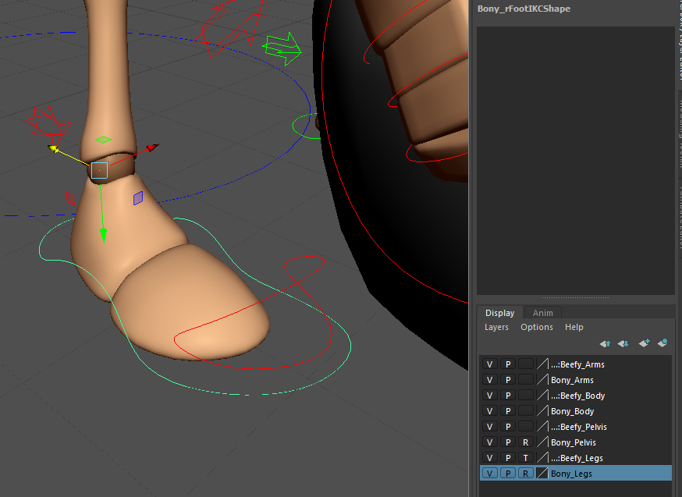The width and height of the screenshot is (682, 497).
Task: Create a new empty display layer
Action: pos(644,343)
